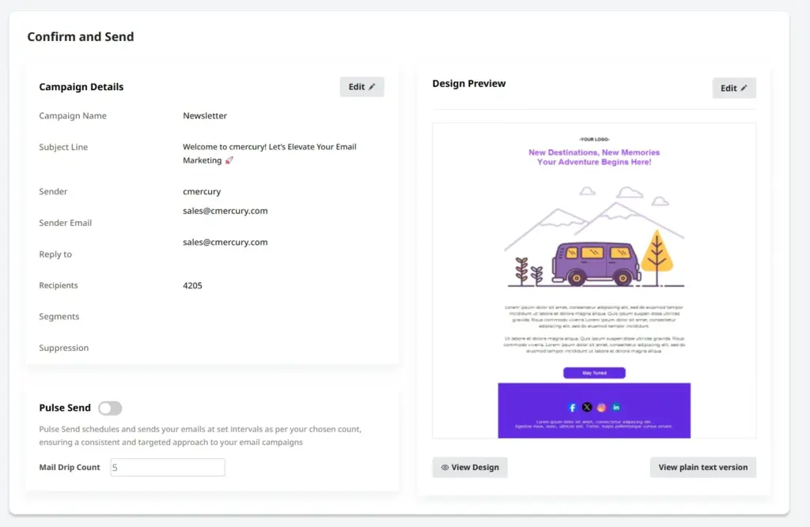The width and height of the screenshot is (810, 527).
Task: Click the Confirm and Send heading
Action: [81, 36]
